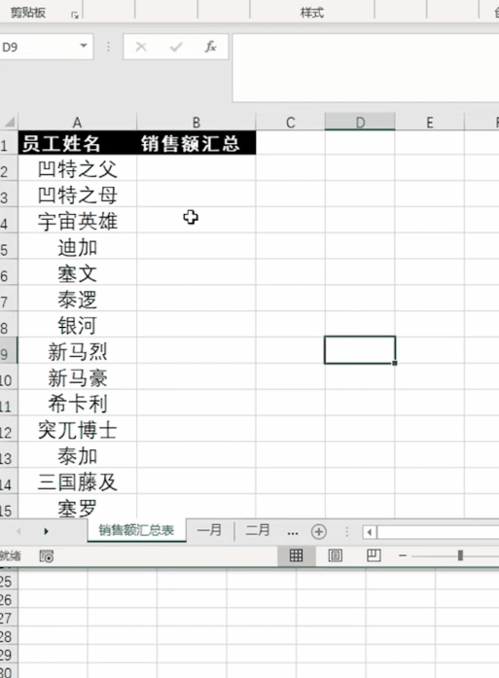The width and height of the screenshot is (499, 678).
Task: Show more sheet tabs via ellipsis
Action: pyautogui.click(x=293, y=532)
